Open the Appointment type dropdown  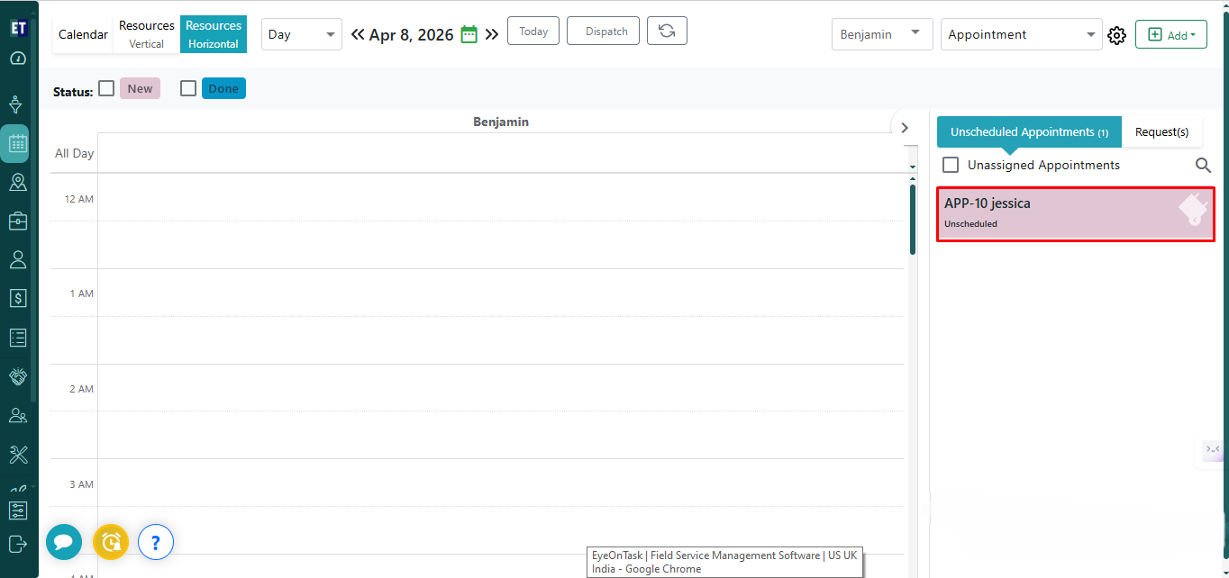point(1021,34)
